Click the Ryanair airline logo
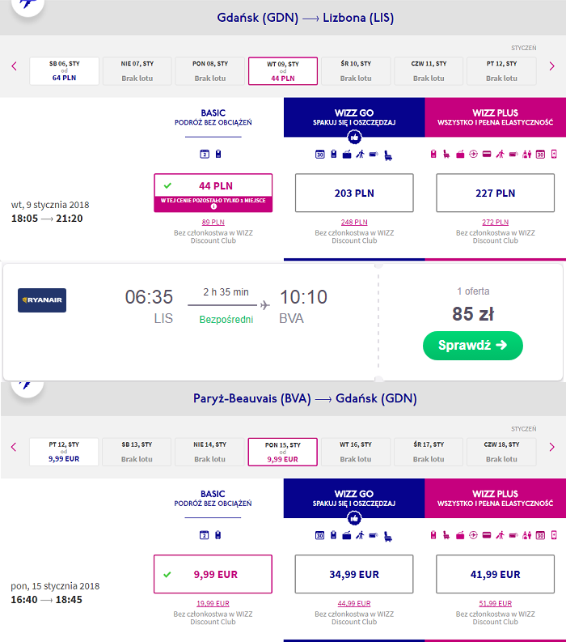 [42, 300]
